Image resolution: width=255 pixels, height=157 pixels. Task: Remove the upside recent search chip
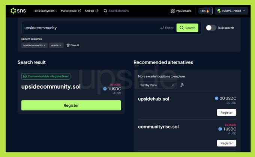click(x=60, y=45)
